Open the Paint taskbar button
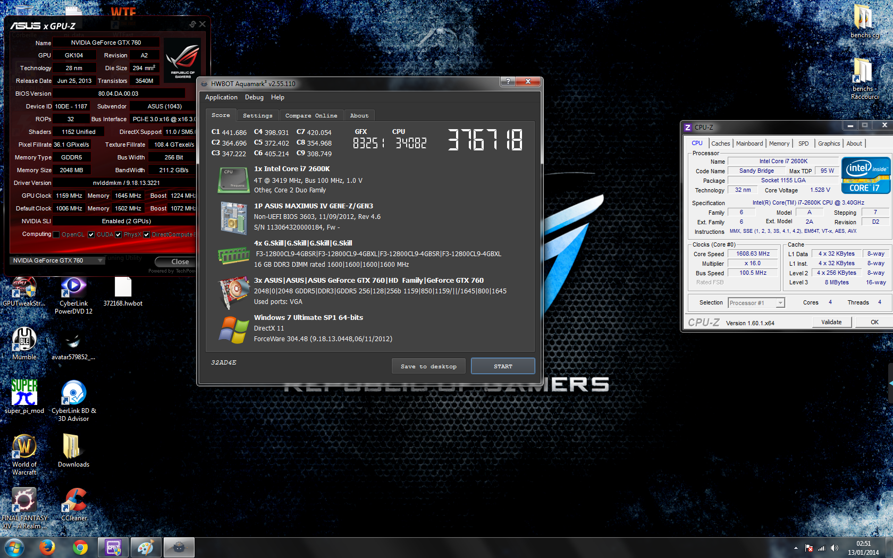Viewport: 893px width, 558px height. (x=146, y=547)
